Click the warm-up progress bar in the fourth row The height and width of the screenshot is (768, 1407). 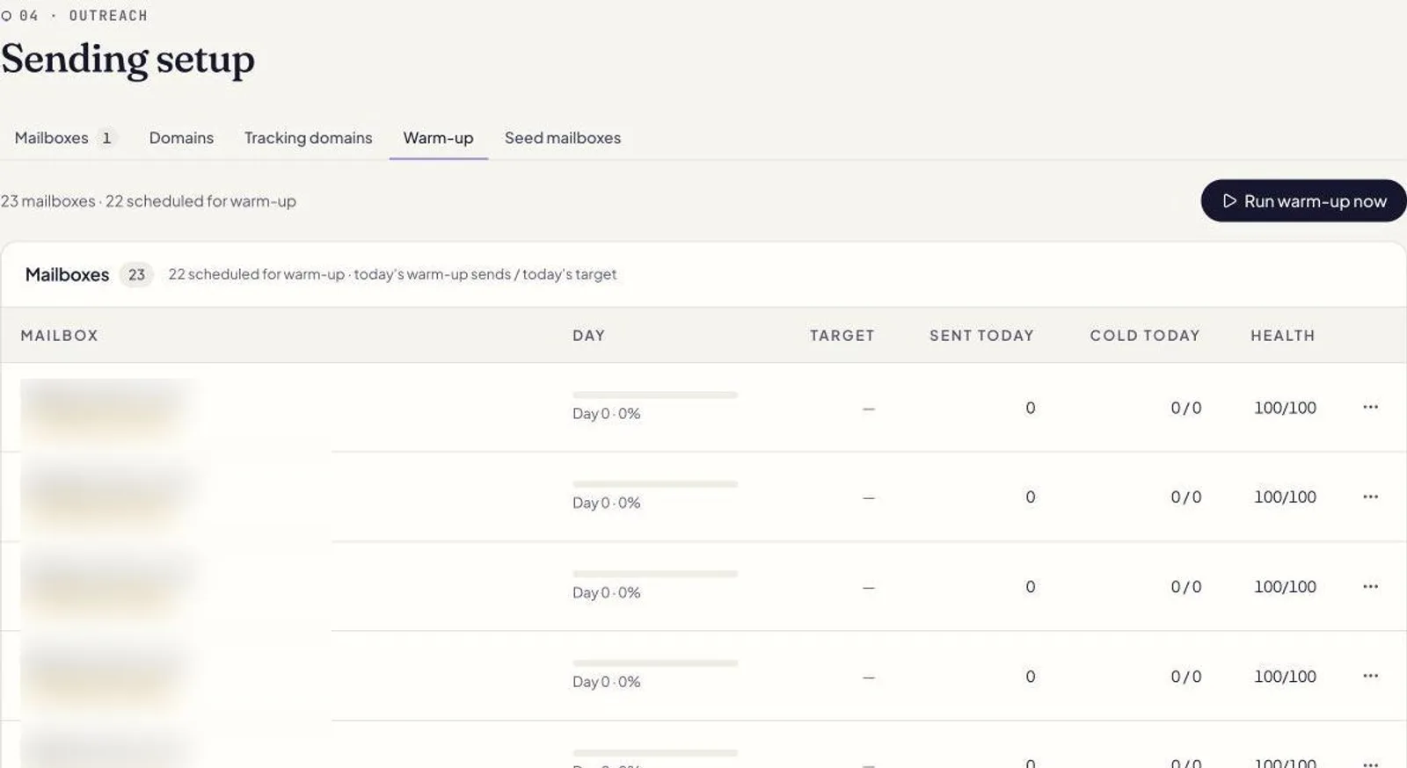coord(655,663)
